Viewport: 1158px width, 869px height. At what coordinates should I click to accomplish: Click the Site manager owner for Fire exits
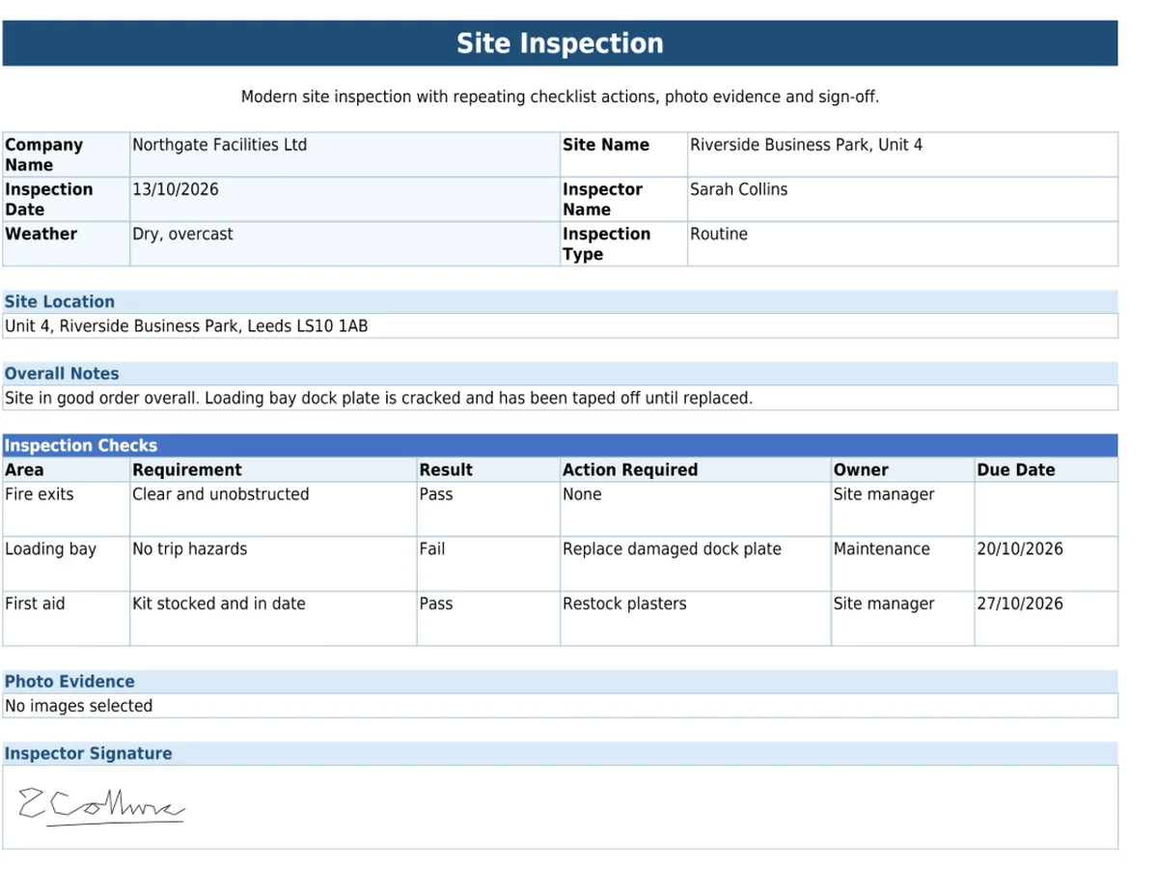[902, 509]
